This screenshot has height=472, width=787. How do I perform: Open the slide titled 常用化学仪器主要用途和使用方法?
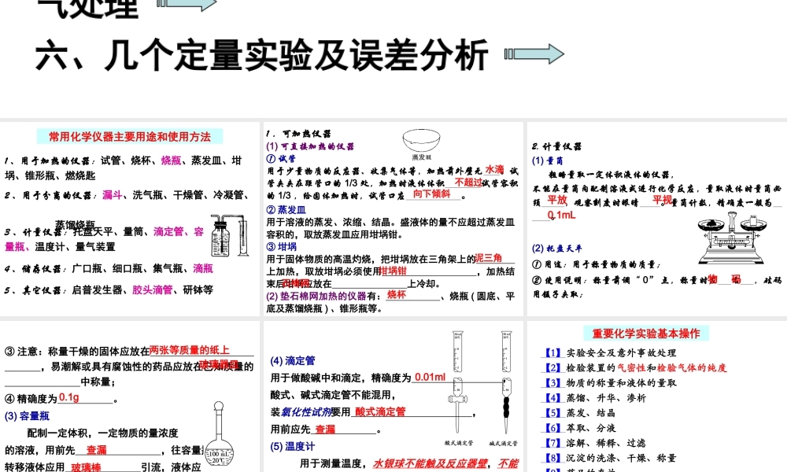130,219
